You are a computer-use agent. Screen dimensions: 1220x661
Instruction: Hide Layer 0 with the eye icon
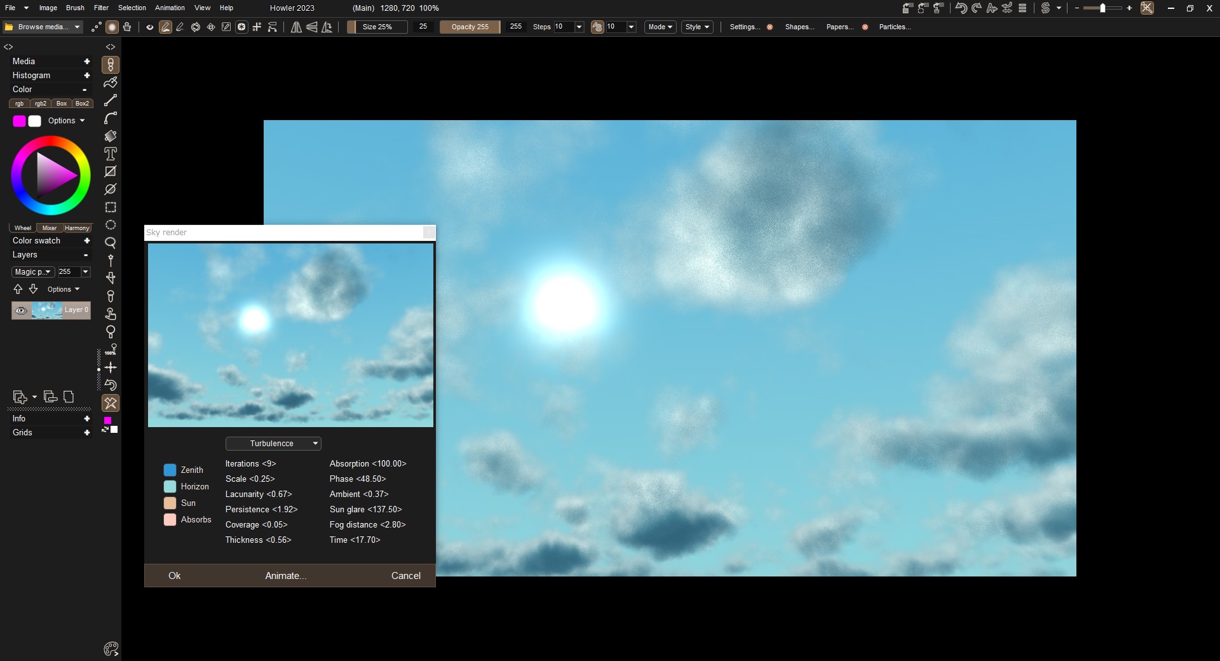pos(21,310)
